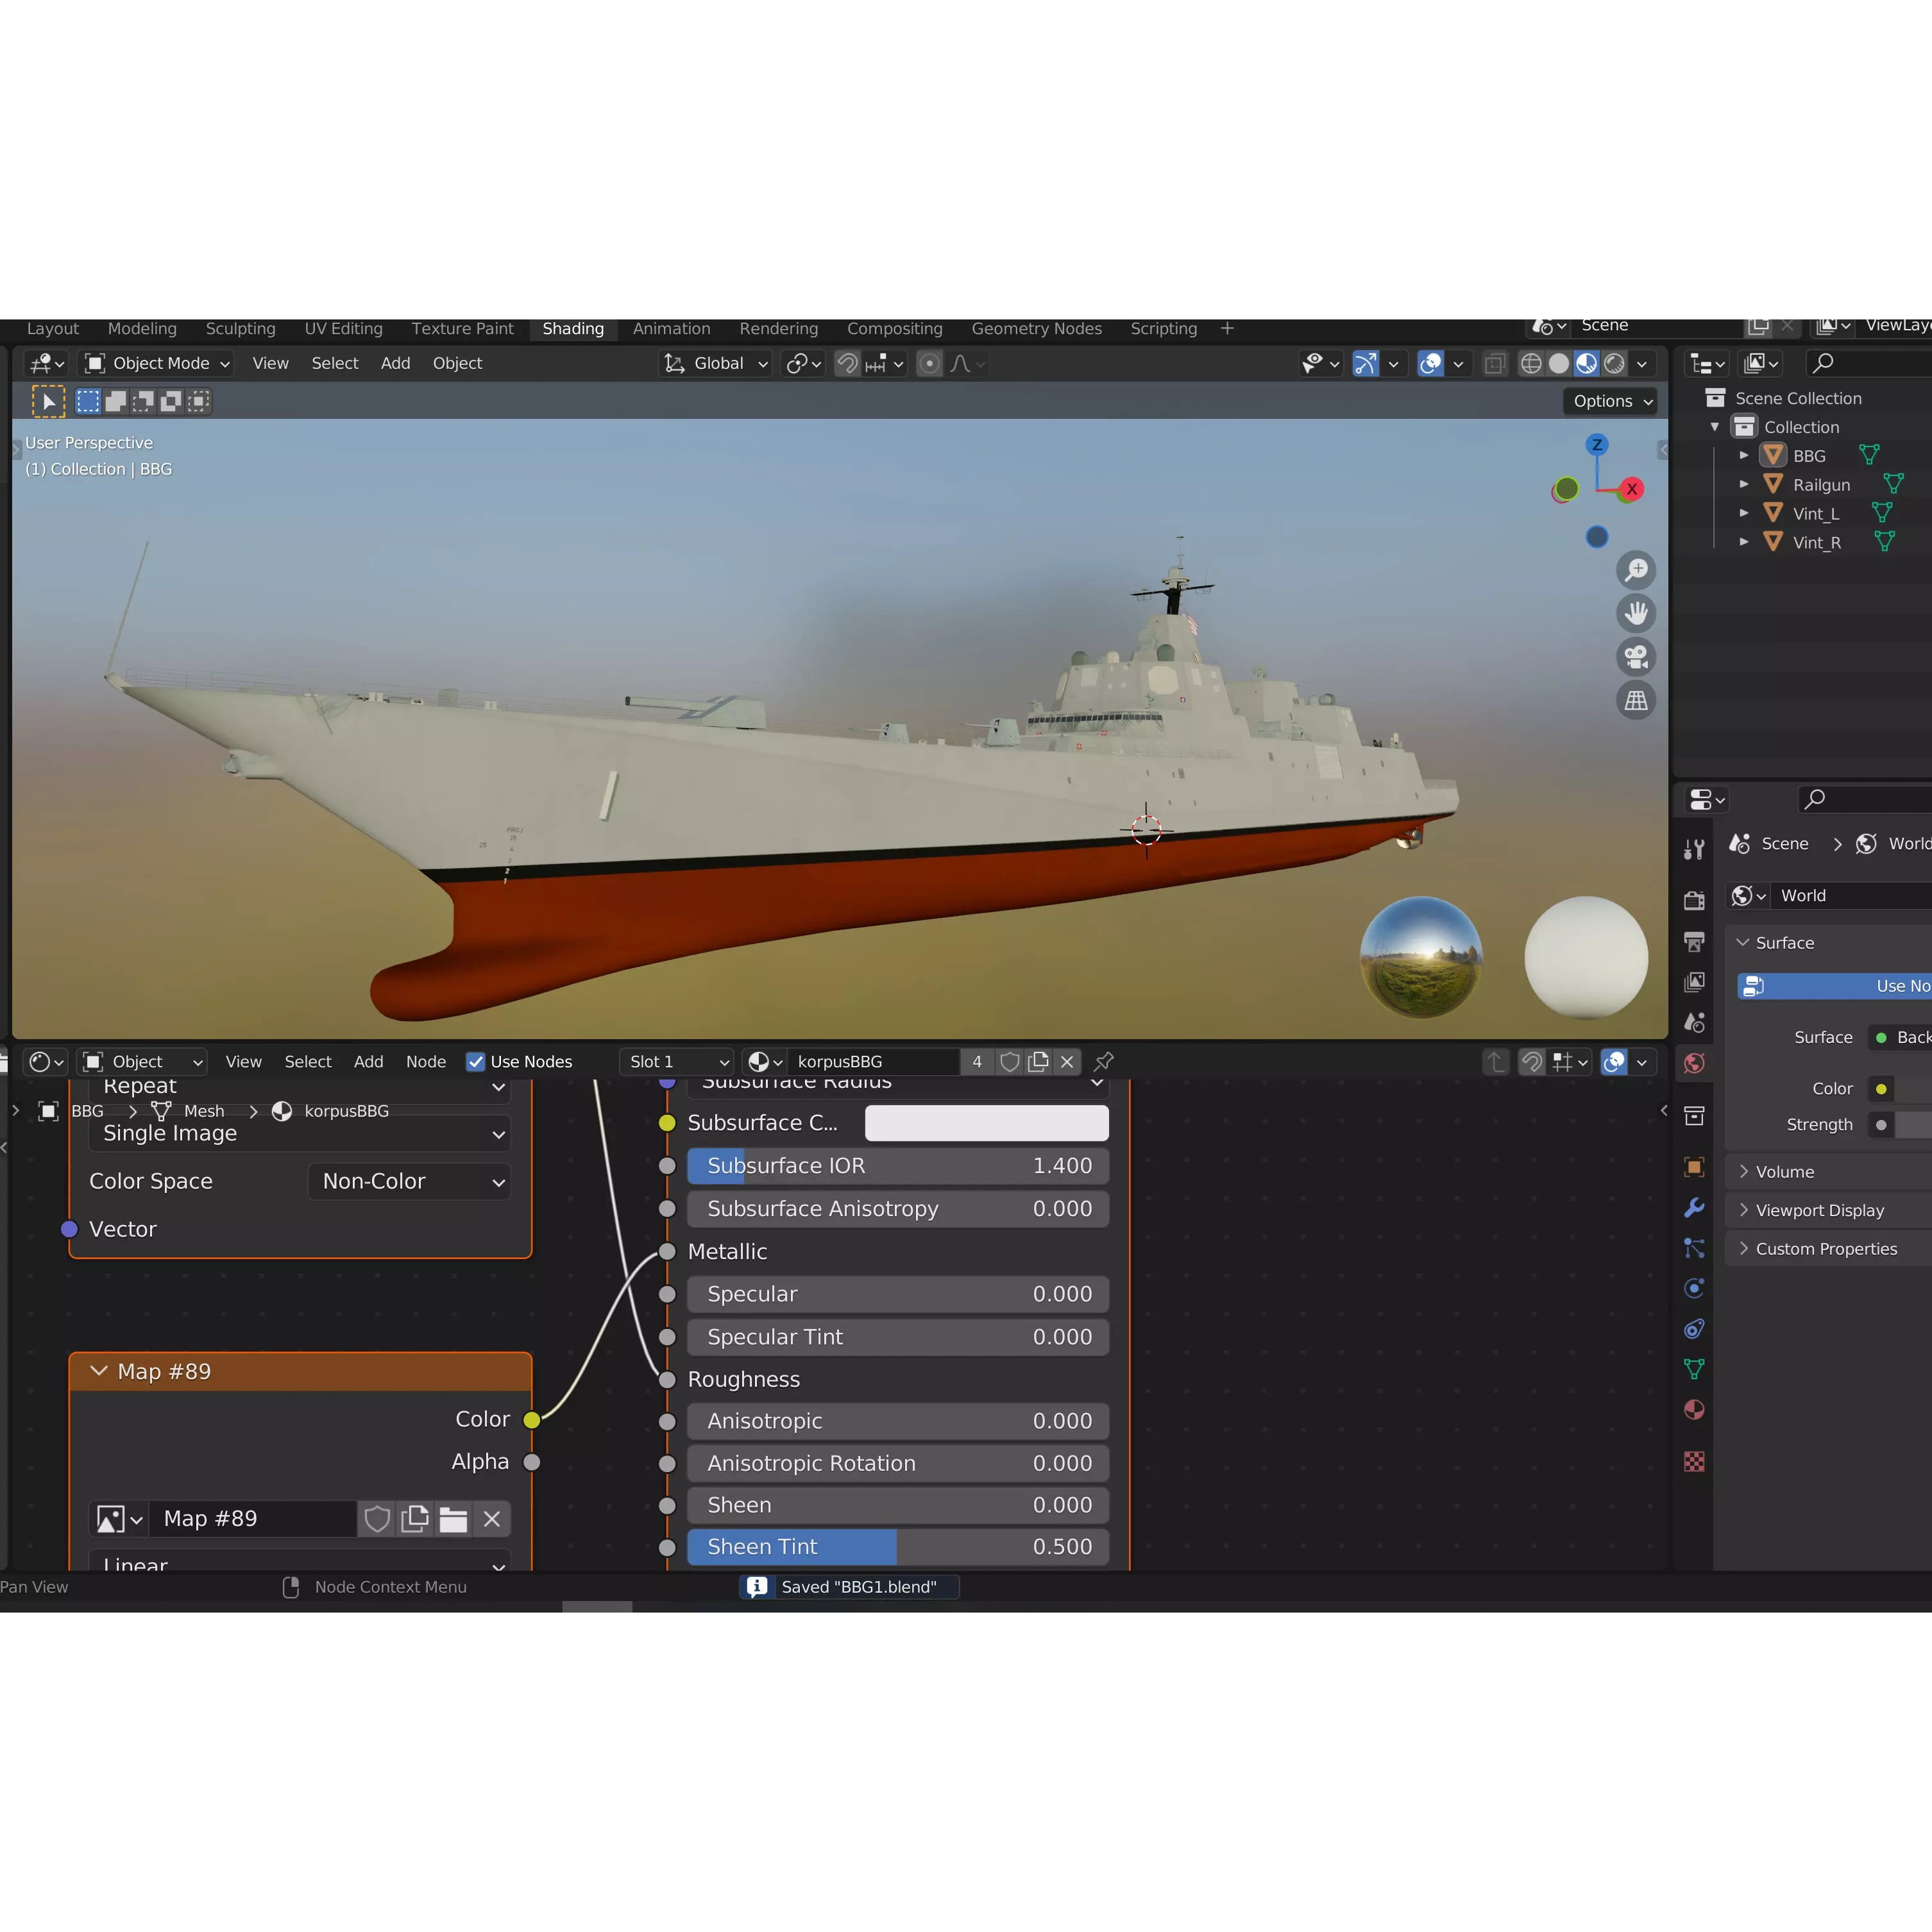Open the Modifier wrench properties tab
Viewport: 1932px width, 1932px height.
click(1694, 1208)
